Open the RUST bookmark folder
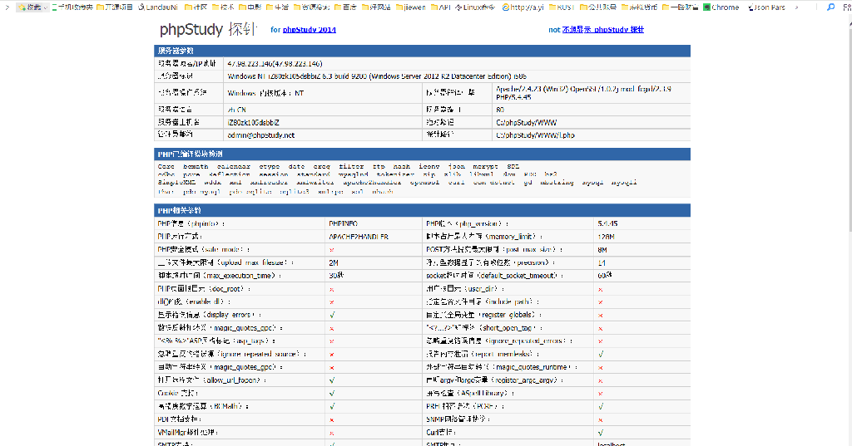 [562, 7]
